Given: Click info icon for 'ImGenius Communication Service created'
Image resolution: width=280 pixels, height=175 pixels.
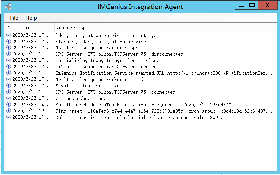Looking at the screenshot, I should coord(9,67).
